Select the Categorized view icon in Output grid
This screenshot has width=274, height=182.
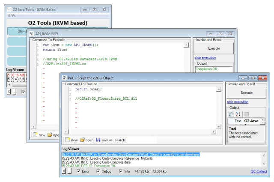231,114
